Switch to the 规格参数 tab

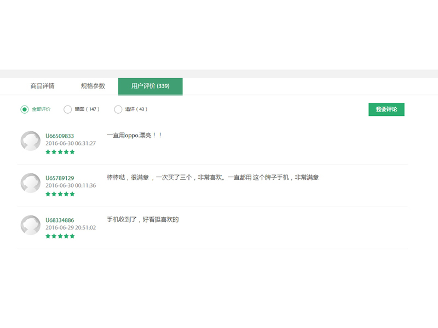coord(93,86)
